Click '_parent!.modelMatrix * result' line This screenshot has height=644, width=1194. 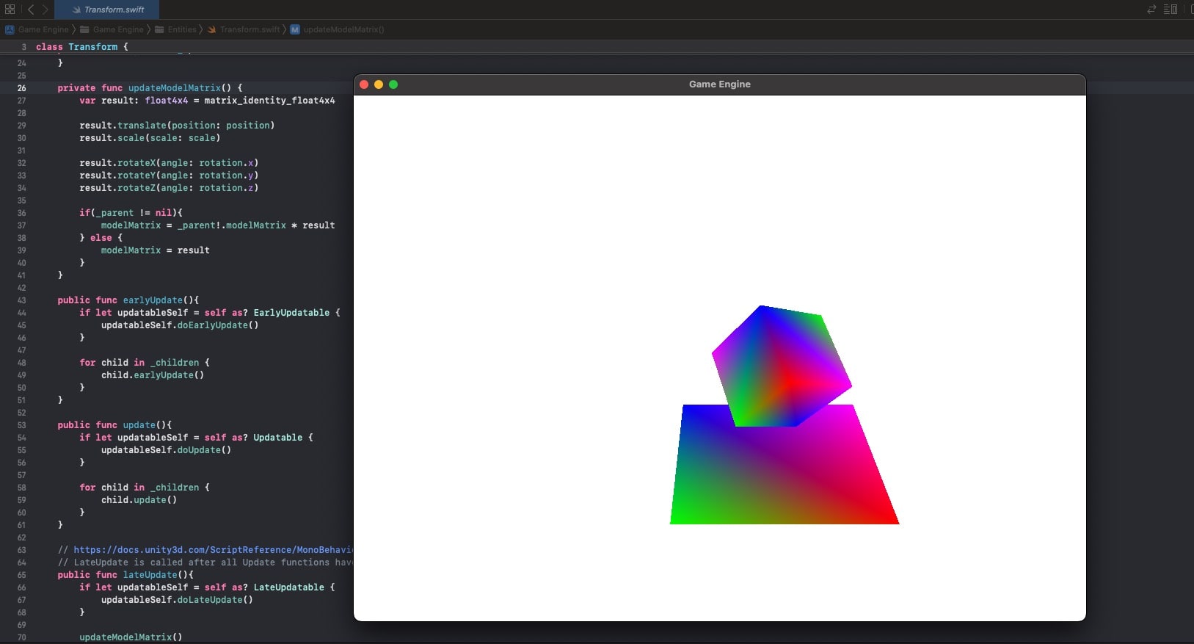256,225
